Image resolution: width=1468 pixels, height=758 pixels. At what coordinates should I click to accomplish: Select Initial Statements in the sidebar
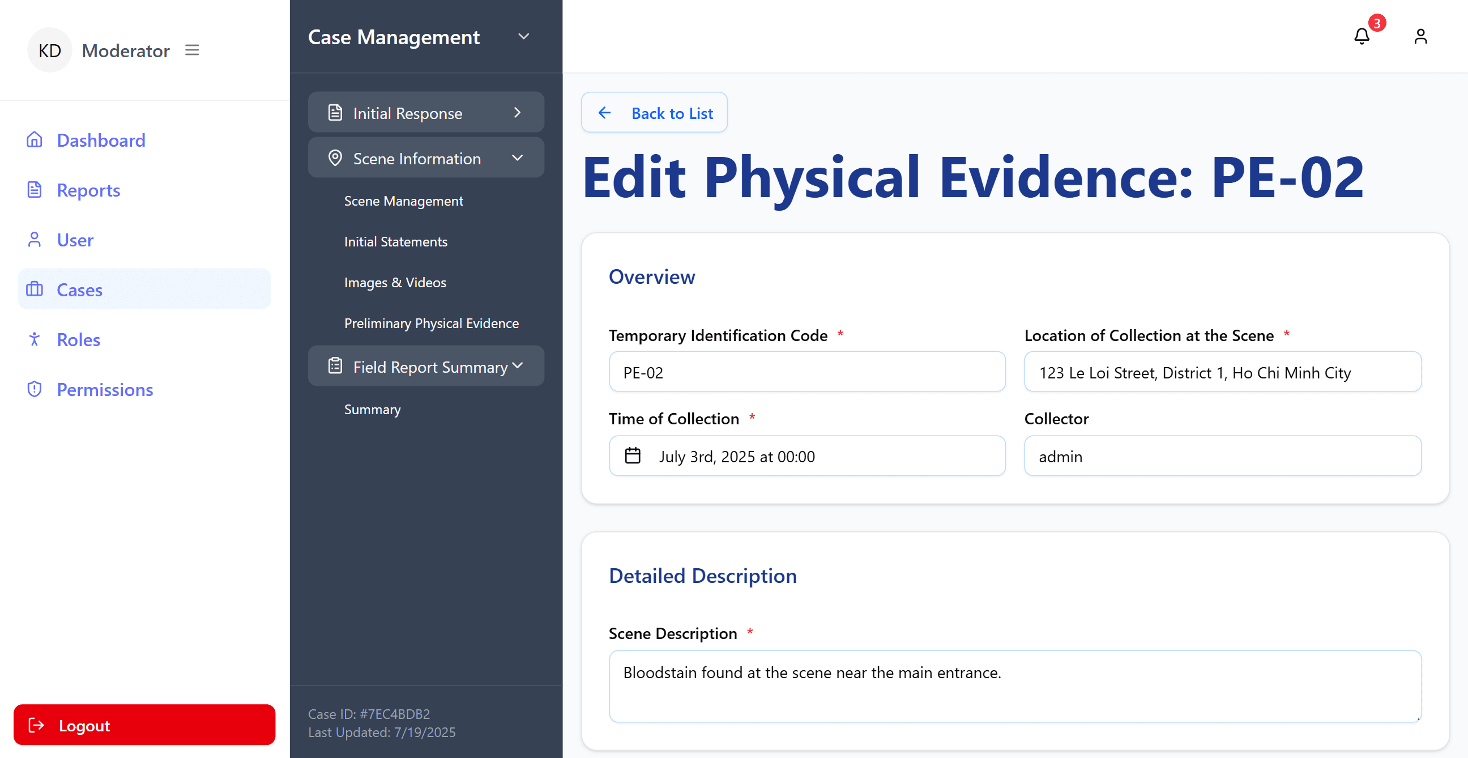(395, 241)
